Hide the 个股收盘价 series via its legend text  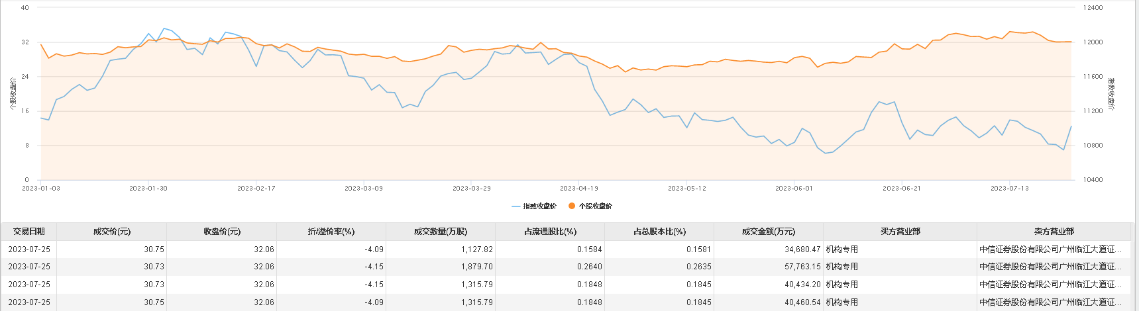(596, 206)
